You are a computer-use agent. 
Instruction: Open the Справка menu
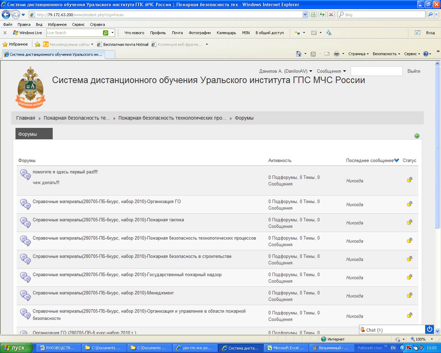click(x=97, y=24)
